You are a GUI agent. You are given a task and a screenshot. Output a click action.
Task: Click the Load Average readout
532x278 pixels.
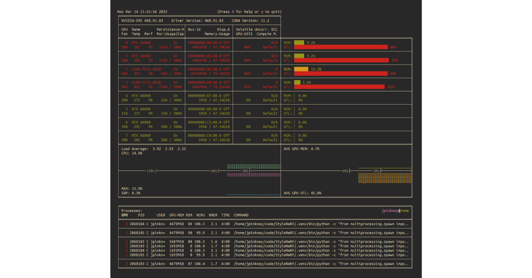[153, 149]
